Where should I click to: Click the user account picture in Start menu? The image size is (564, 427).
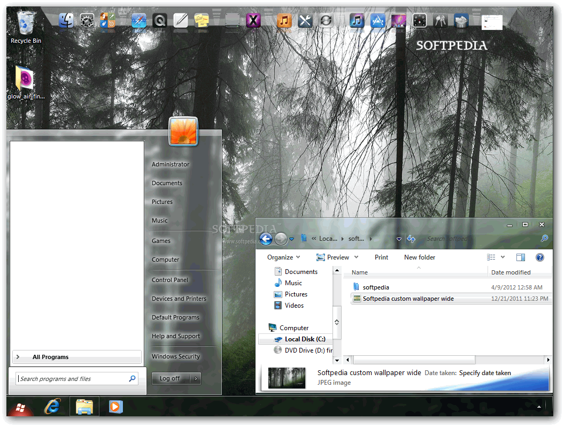(x=183, y=132)
